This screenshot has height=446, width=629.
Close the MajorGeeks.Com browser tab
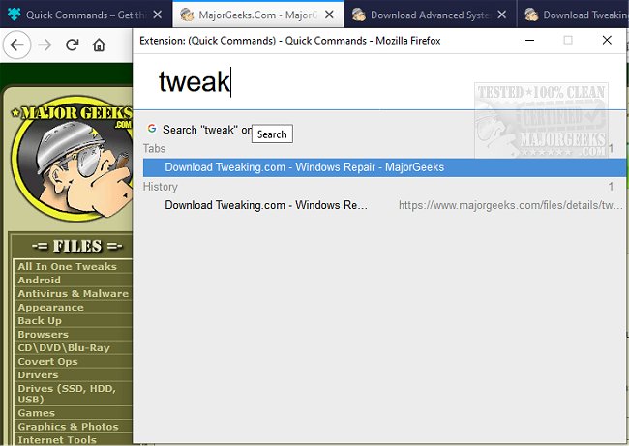[329, 15]
